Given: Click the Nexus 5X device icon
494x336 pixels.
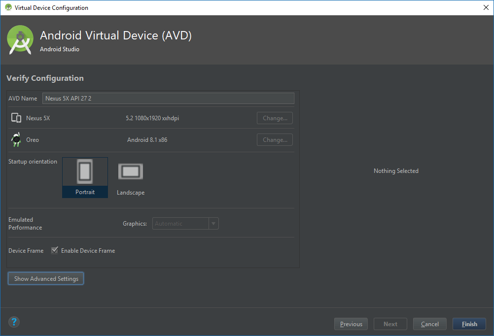Looking at the screenshot, I should (16, 118).
